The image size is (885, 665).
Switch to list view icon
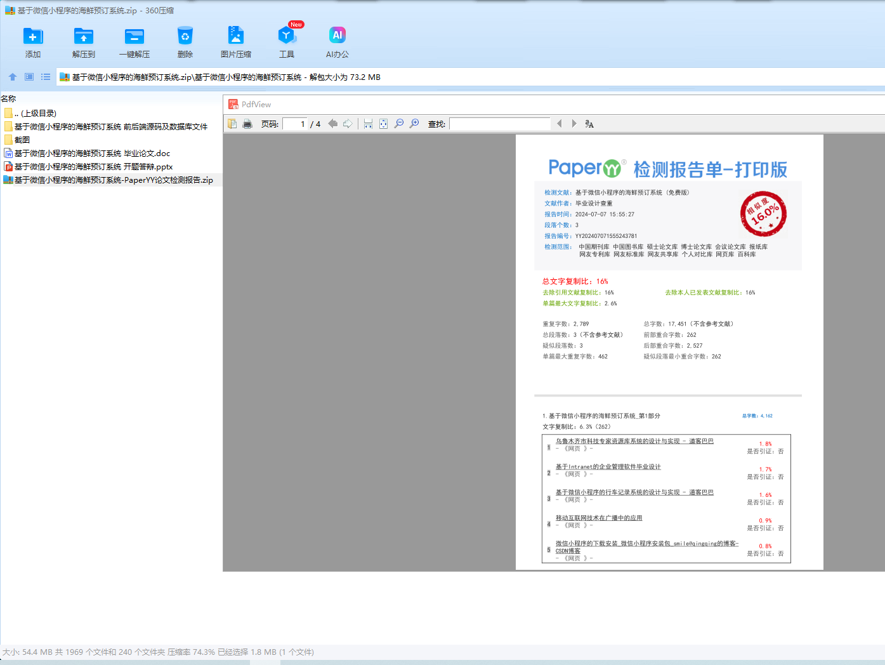(46, 77)
